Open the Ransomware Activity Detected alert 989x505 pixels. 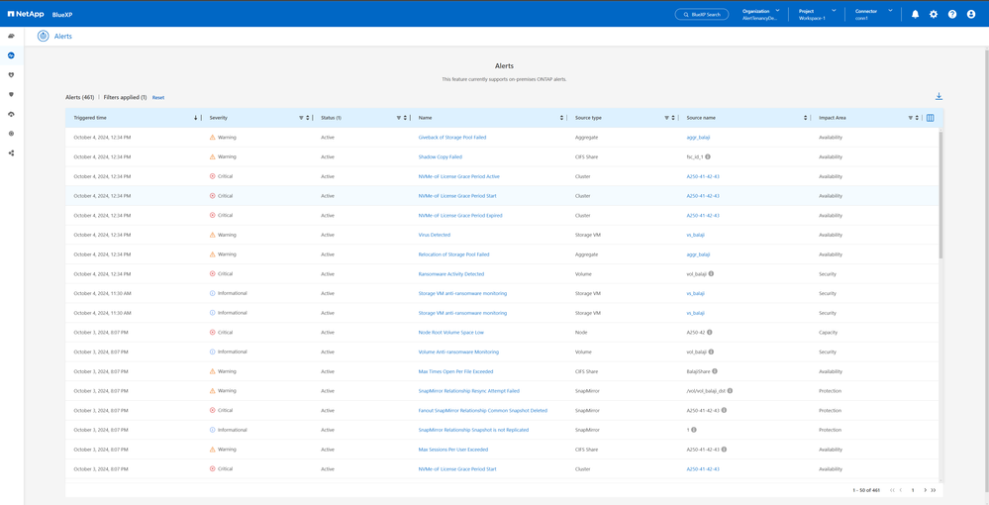click(450, 274)
